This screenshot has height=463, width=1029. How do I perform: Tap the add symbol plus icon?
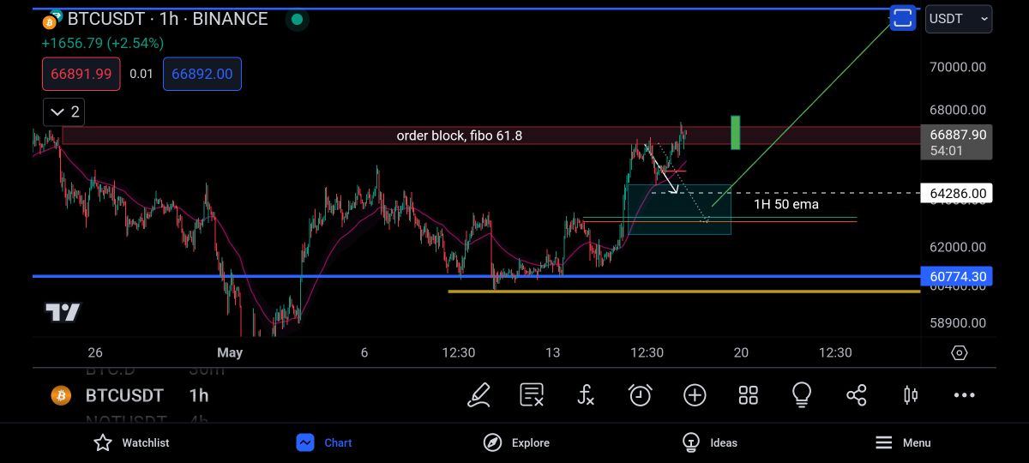coord(695,395)
